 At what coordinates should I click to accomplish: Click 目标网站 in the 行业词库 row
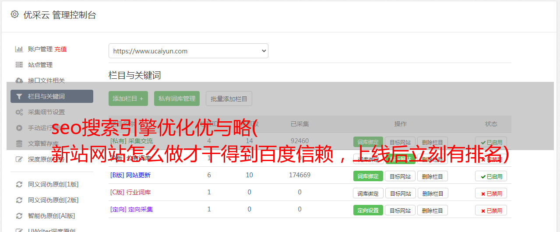[x=400, y=193]
